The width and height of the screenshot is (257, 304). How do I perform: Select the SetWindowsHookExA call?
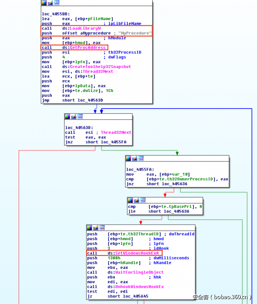tap(137, 253)
